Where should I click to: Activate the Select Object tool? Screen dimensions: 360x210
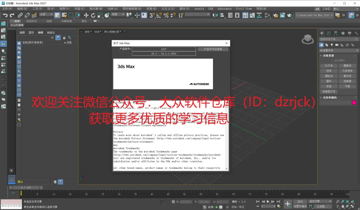tap(57, 15)
